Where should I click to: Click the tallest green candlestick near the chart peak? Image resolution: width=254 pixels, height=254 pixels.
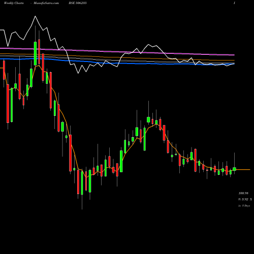(x=35, y=53)
